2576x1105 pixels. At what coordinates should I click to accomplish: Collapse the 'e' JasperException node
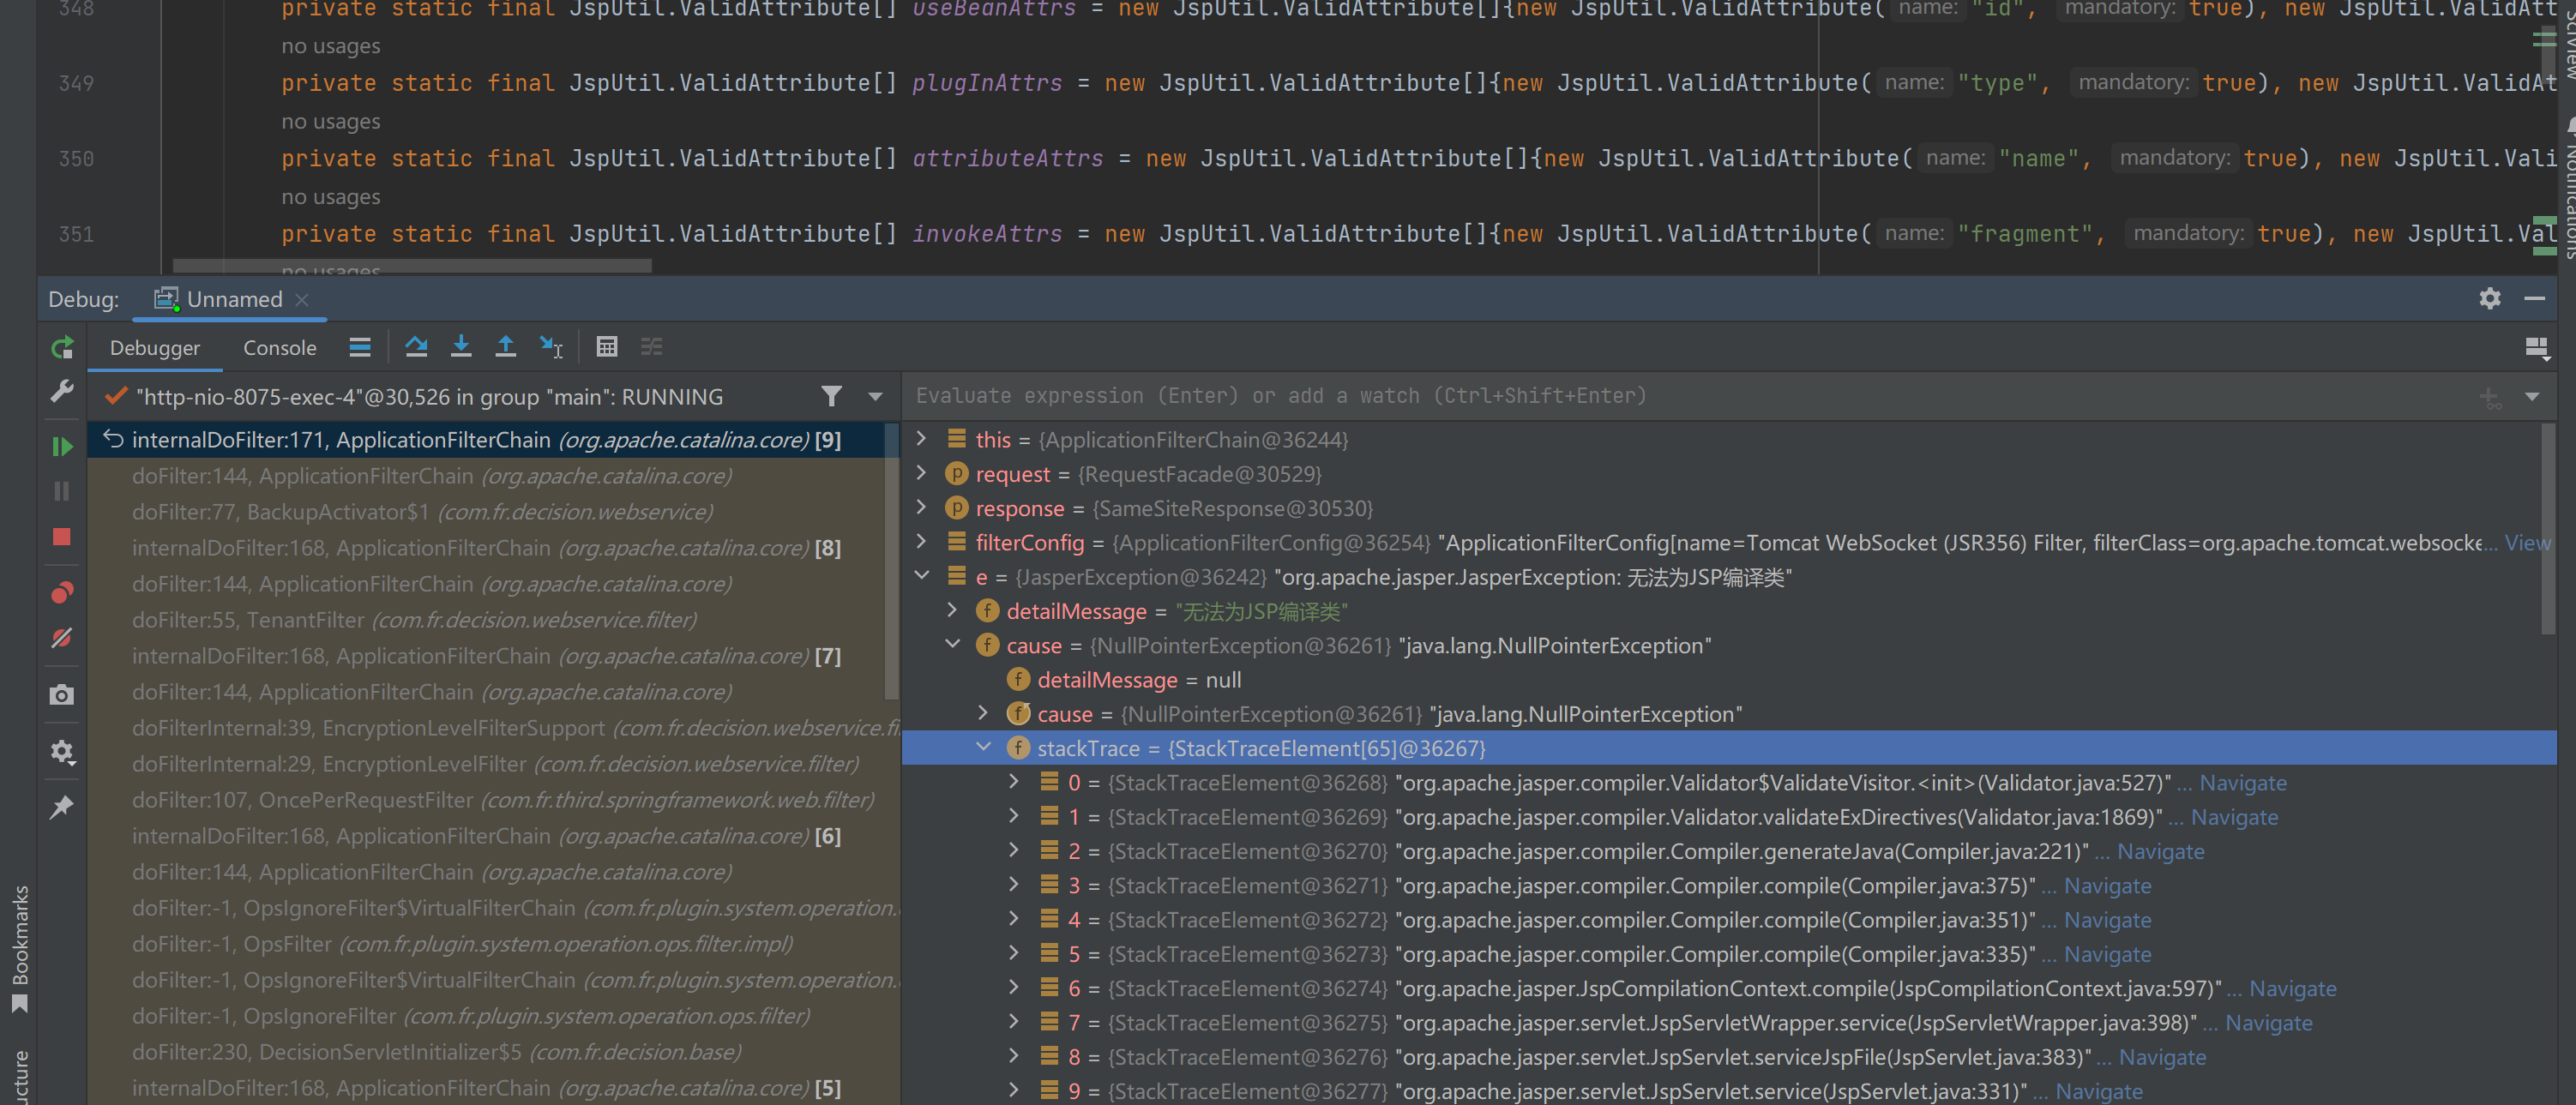coord(922,575)
